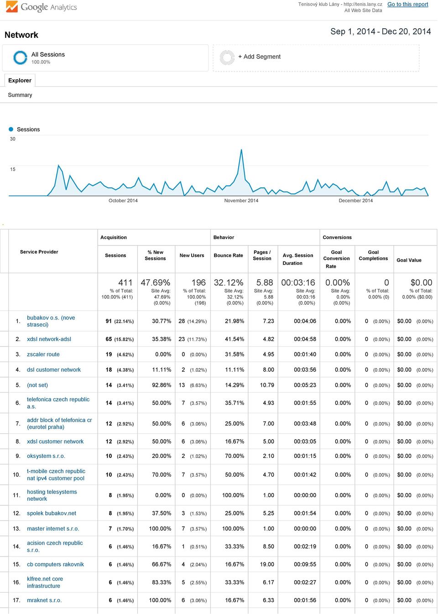The image size is (438, 614).
Task: Click the Add Segment dotted circle icon
Action: pyautogui.click(x=227, y=58)
